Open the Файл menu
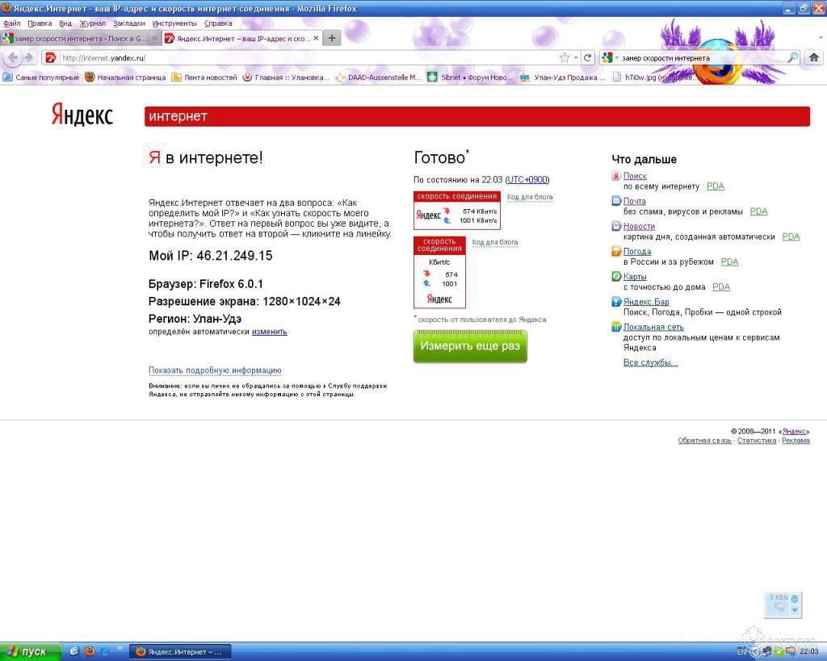Image resolution: width=827 pixels, height=661 pixels. coord(12,23)
